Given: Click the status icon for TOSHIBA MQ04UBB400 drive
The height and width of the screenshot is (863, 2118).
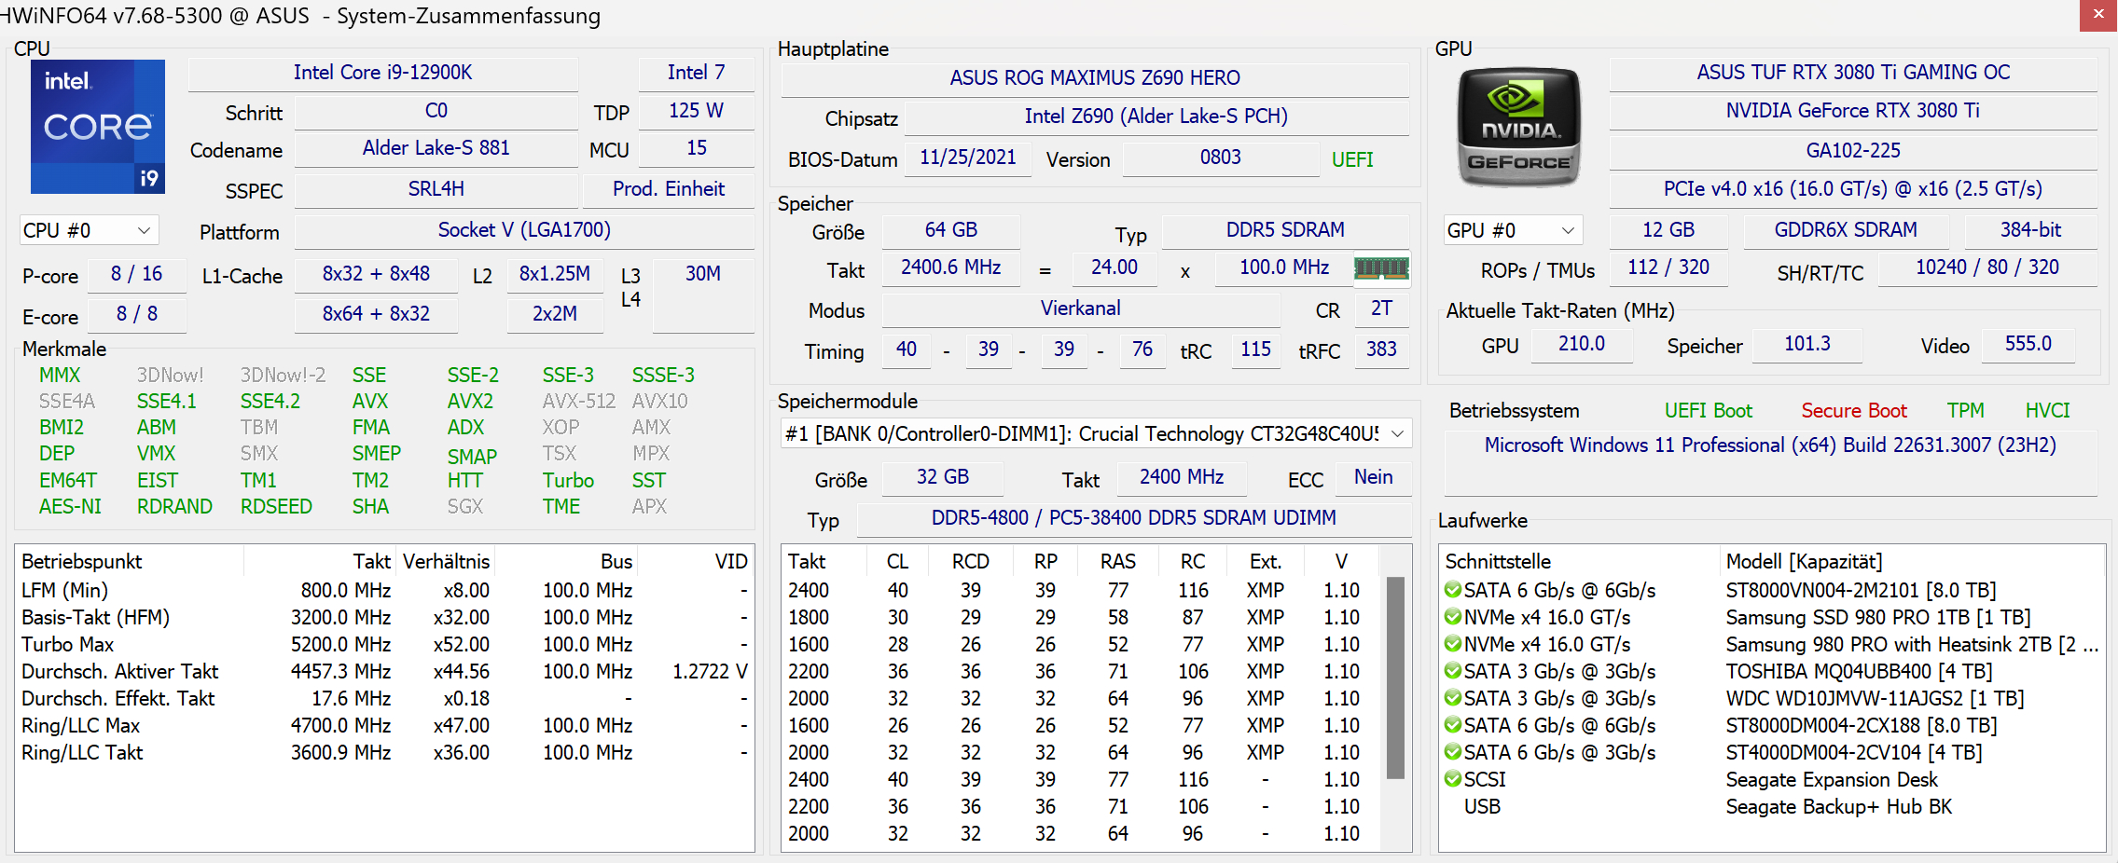Looking at the screenshot, I should [1453, 671].
